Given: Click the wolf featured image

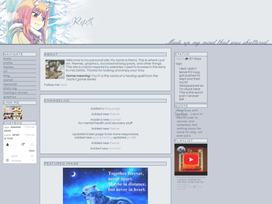Looking at the screenshot, I should (x=105, y=186).
